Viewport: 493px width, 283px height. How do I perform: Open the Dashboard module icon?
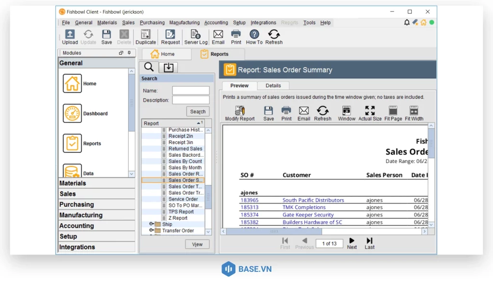[x=72, y=113]
